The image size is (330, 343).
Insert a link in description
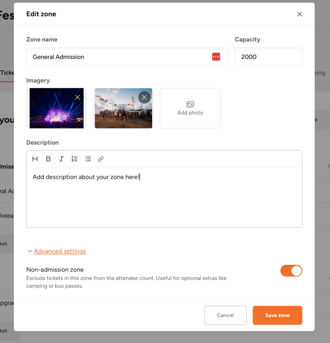click(101, 159)
